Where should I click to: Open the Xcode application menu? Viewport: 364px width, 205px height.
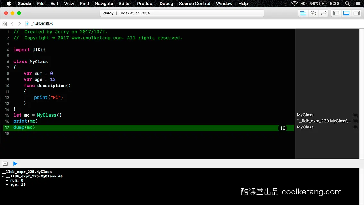point(24,4)
